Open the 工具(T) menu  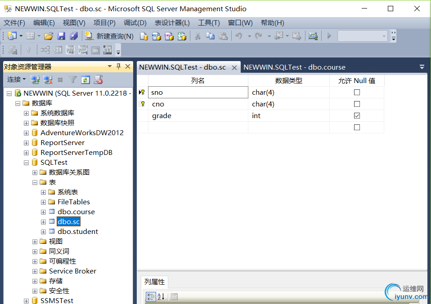click(x=209, y=23)
